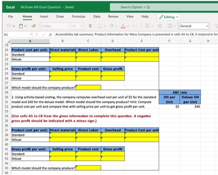Click the Name Box showing A1

pyautogui.click(x=18, y=35)
